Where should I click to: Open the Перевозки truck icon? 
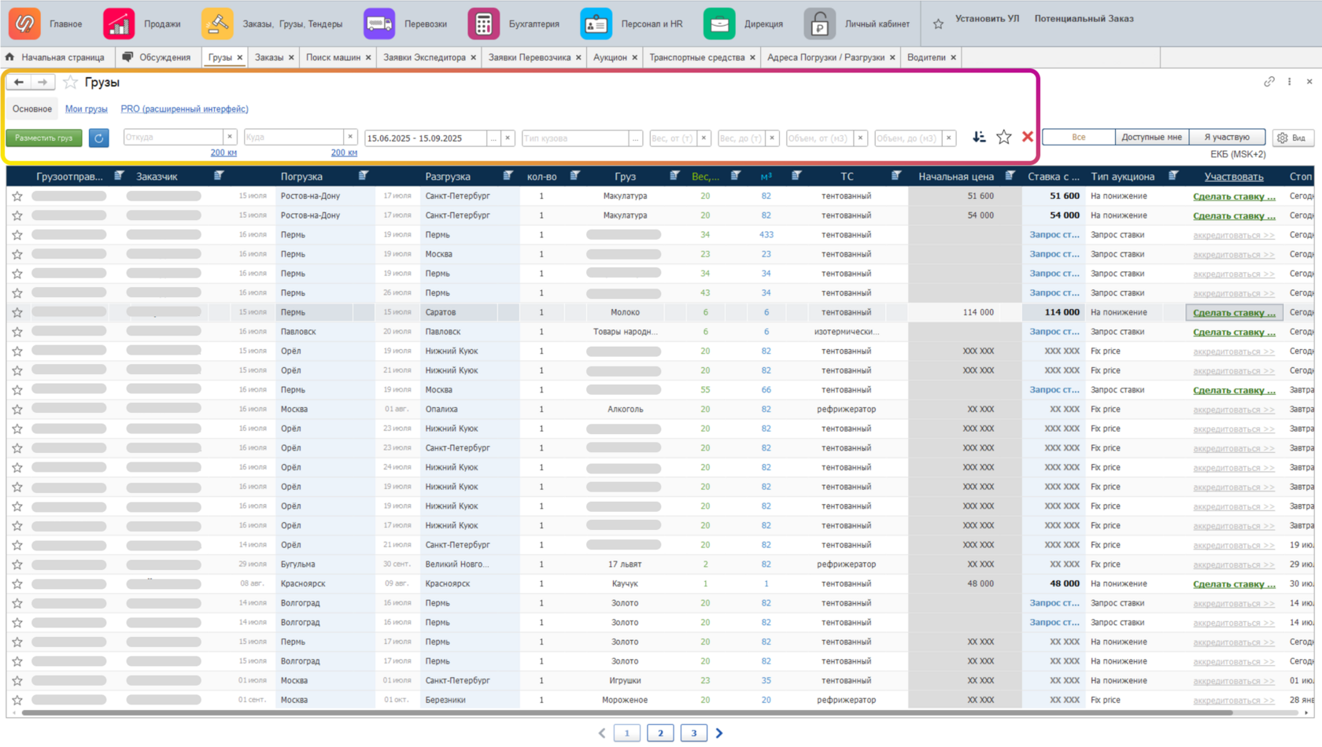coord(379,24)
